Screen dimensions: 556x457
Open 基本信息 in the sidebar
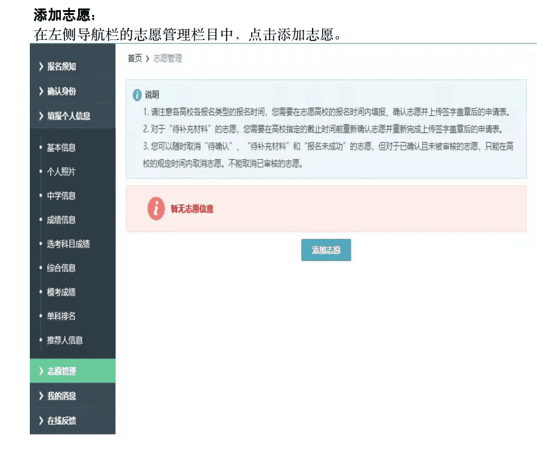[61, 147]
